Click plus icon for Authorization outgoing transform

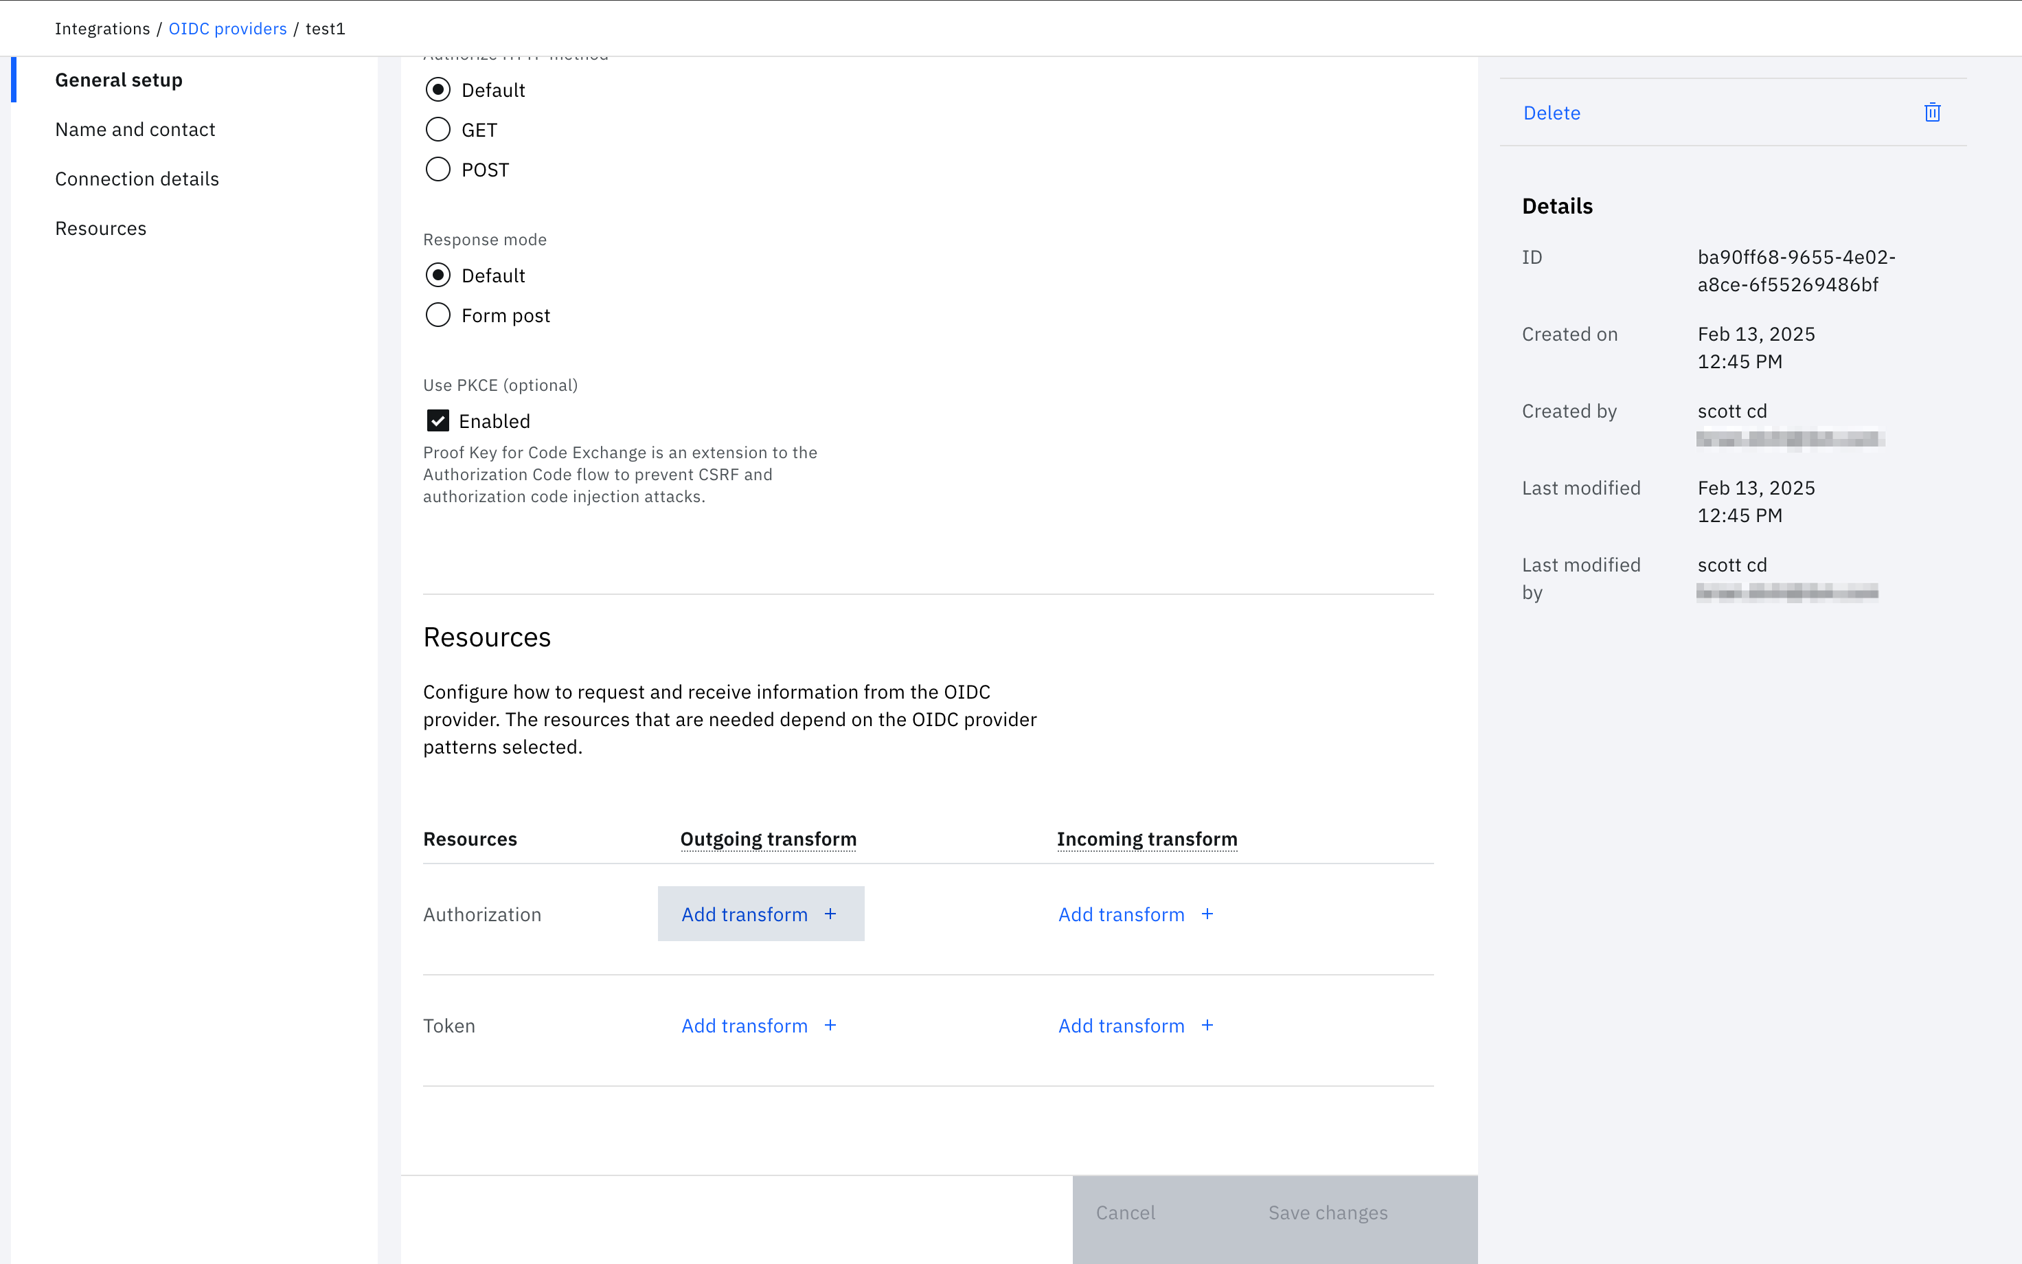830,914
